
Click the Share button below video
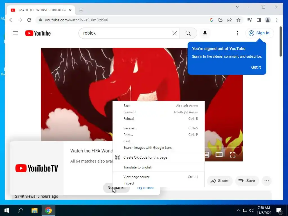220,181
